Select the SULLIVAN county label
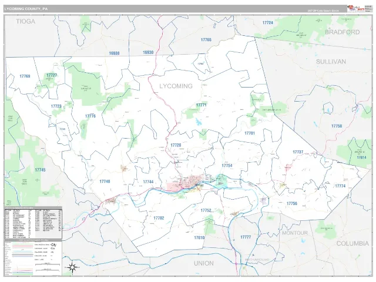This screenshot has height=282, width=376. coord(331,62)
